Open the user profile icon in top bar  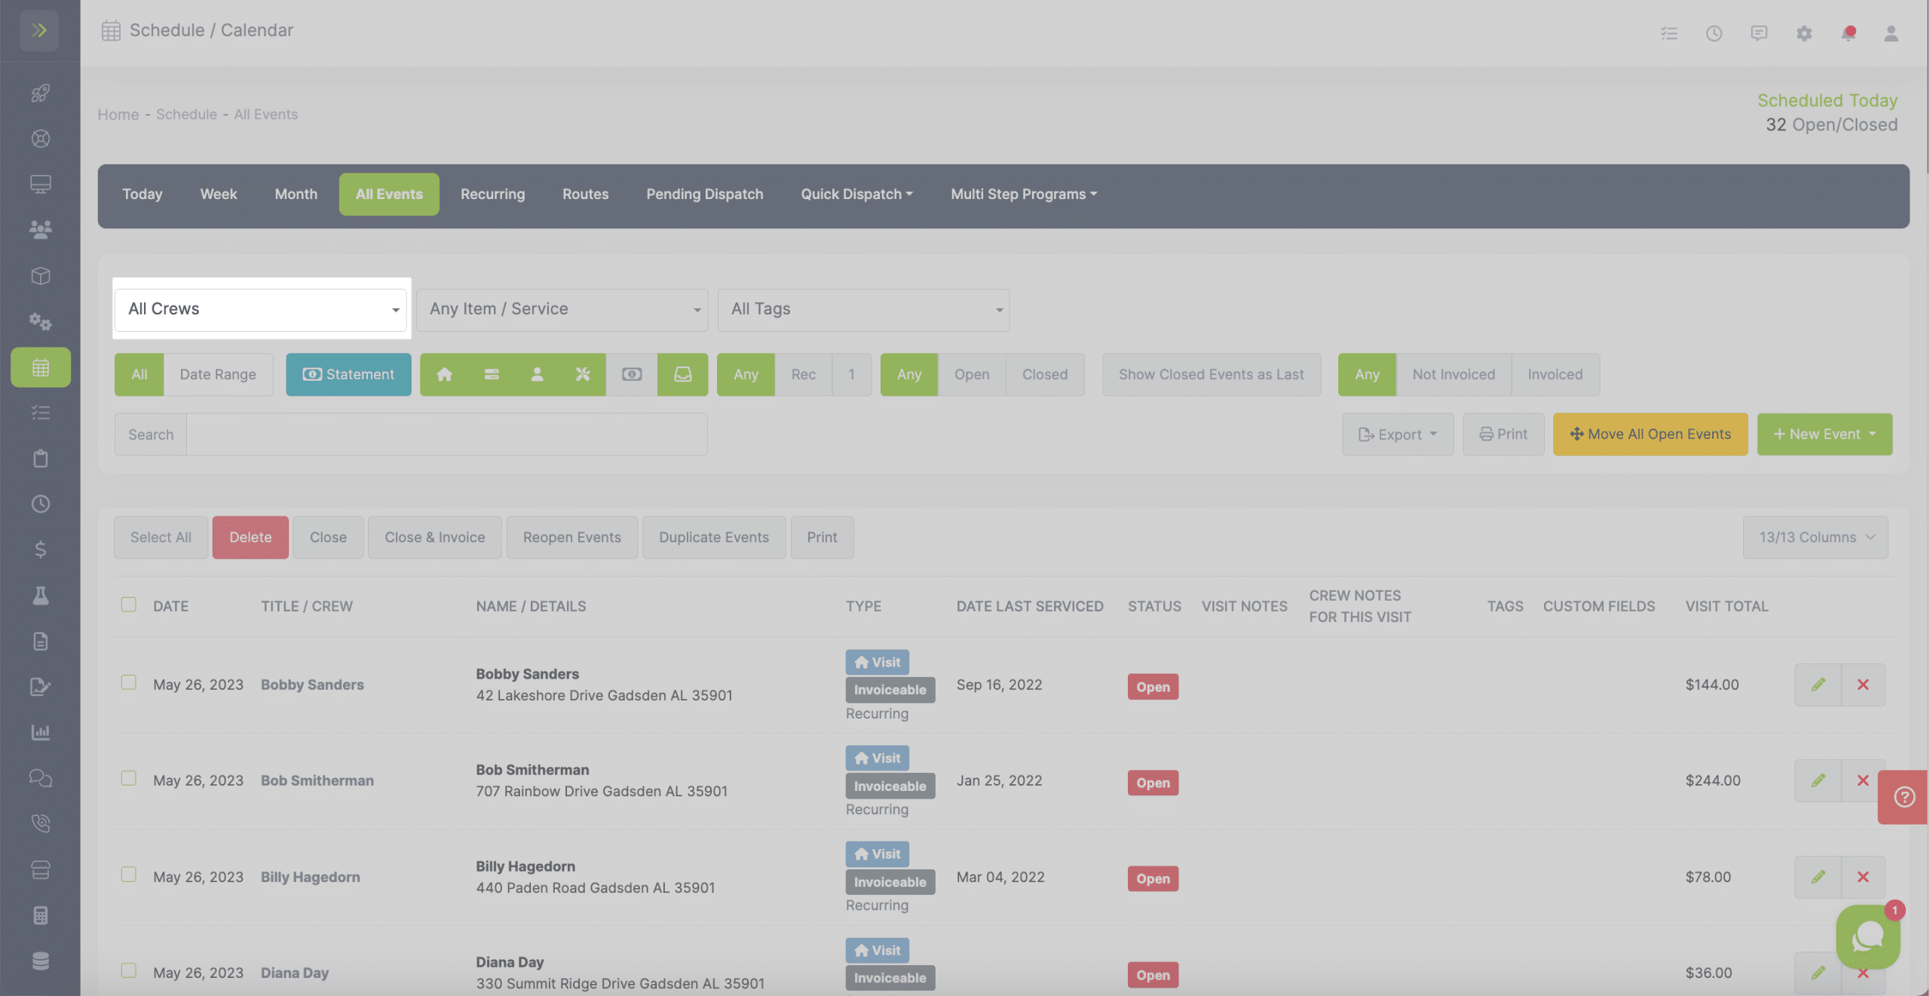(1891, 33)
